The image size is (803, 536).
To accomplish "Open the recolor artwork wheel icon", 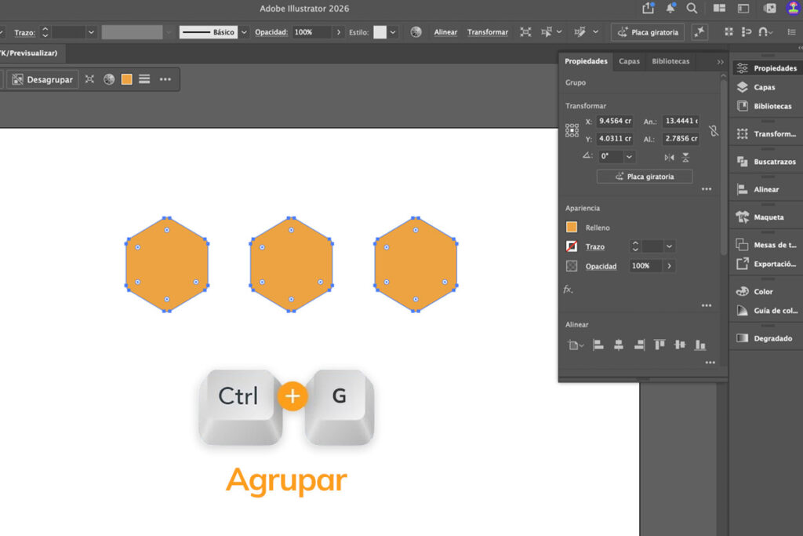I will point(109,79).
